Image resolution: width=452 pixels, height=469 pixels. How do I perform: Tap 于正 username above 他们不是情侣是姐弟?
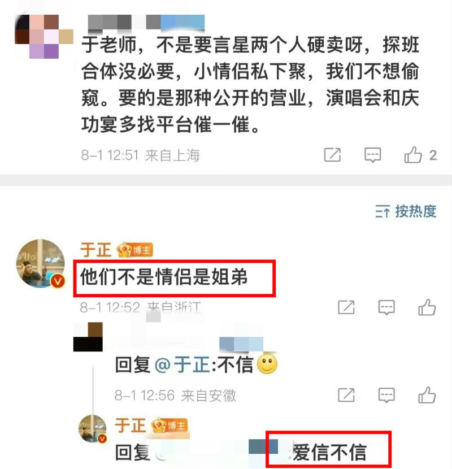95,250
